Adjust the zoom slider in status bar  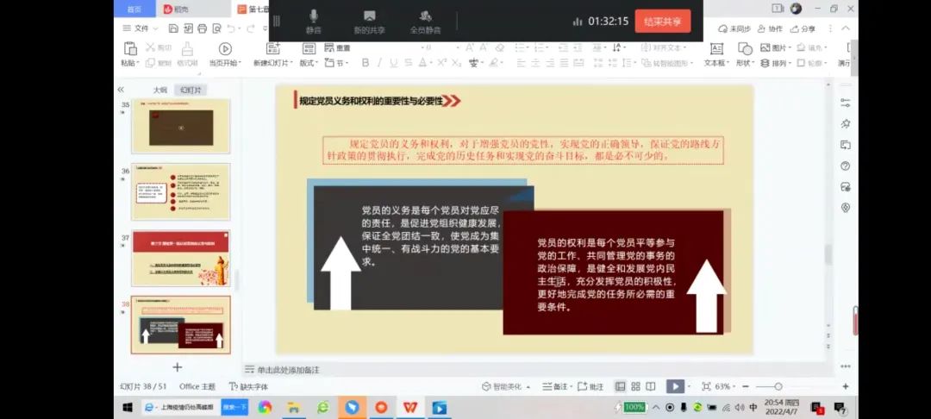click(778, 387)
